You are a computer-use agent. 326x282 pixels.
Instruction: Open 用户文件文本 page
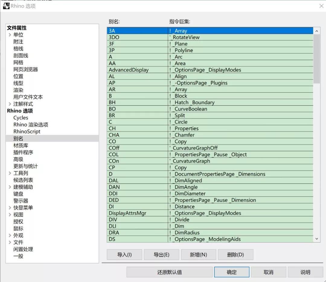tap(28, 97)
